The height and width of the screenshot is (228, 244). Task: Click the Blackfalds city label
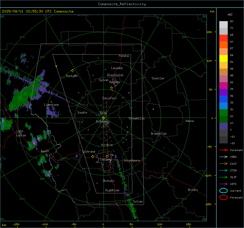(115, 75)
